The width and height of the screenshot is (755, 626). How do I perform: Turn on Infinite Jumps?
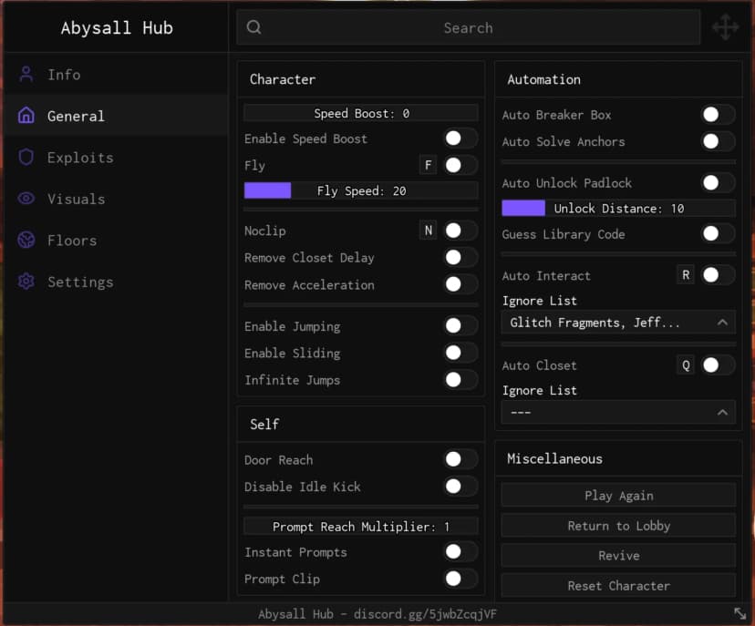460,380
